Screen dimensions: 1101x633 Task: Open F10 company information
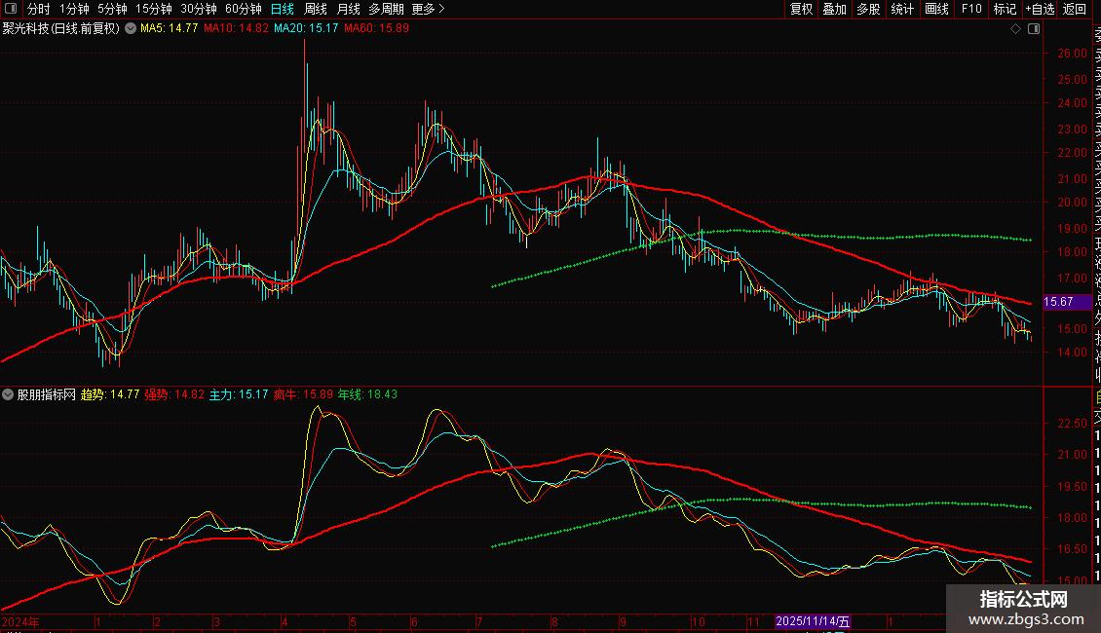pyautogui.click(x=971, y=9)
